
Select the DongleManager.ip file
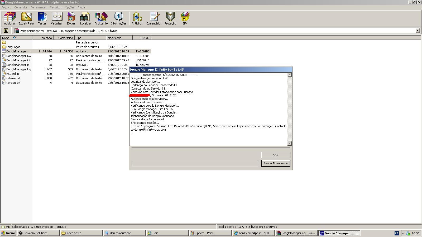[x=16, y=65]
